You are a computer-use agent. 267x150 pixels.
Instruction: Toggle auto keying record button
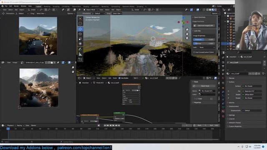(99, 125)
